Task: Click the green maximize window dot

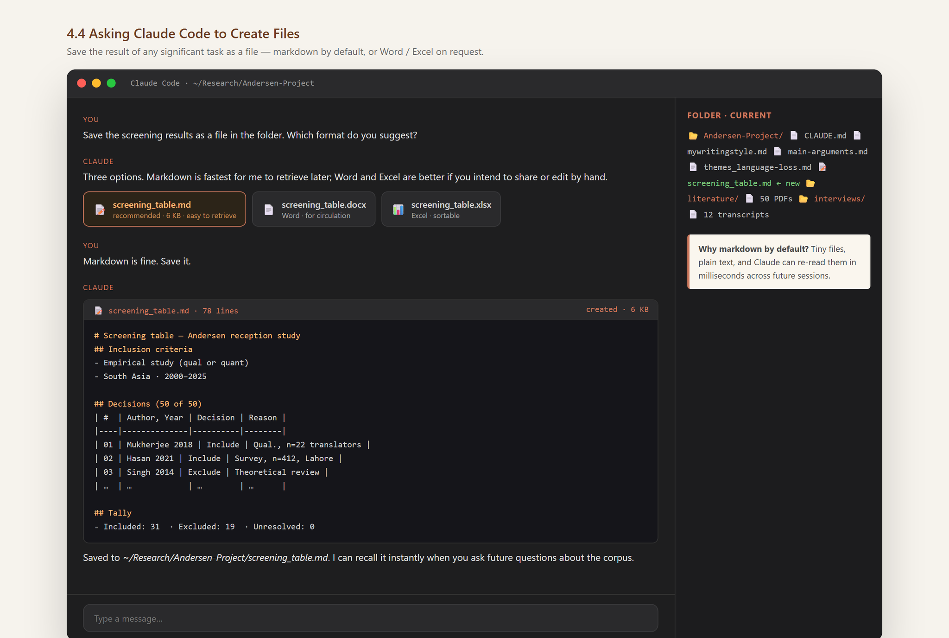Action: click(x=111, y=83)
